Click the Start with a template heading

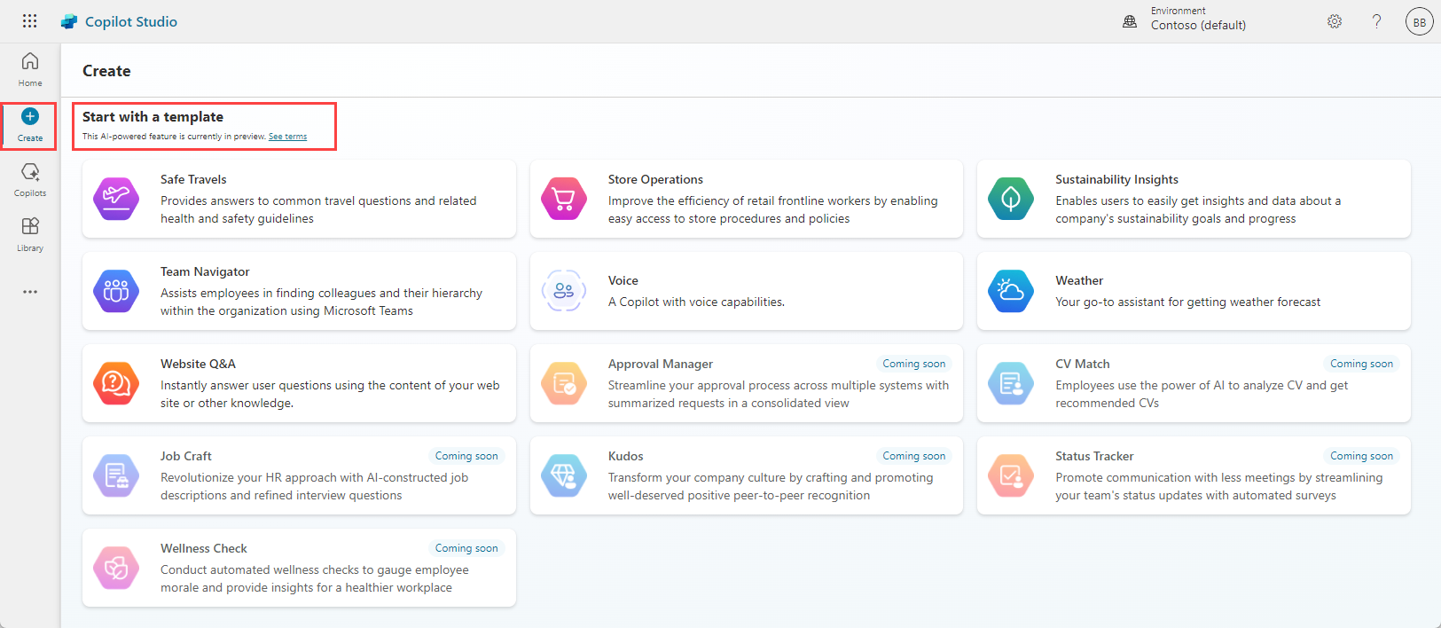153,117
